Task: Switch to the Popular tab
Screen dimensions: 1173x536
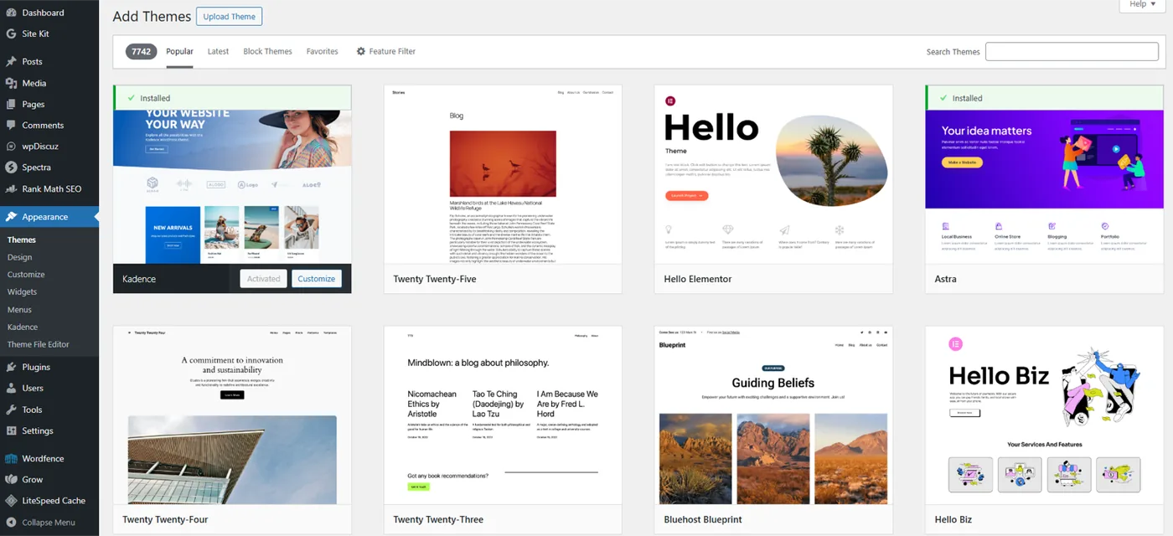Action: [x=179, y=51]
